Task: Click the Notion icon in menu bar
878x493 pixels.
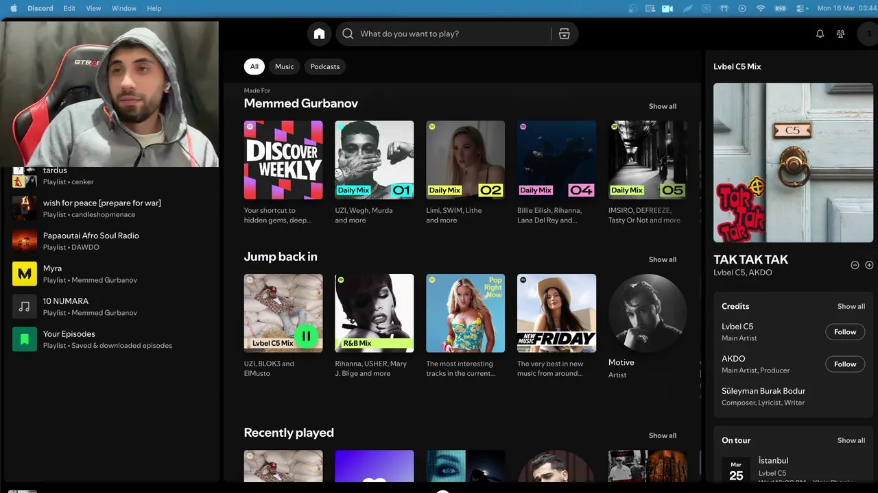Action: 706,8
